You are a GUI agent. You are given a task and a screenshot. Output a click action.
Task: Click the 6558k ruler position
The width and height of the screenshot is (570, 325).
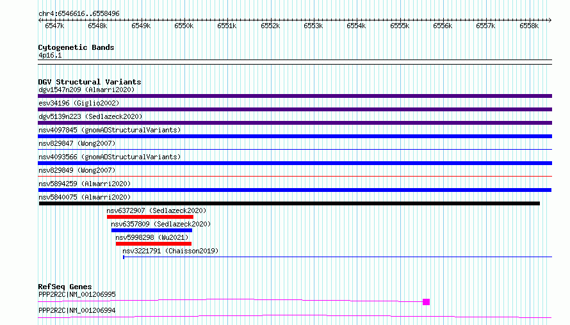[529, 26]
